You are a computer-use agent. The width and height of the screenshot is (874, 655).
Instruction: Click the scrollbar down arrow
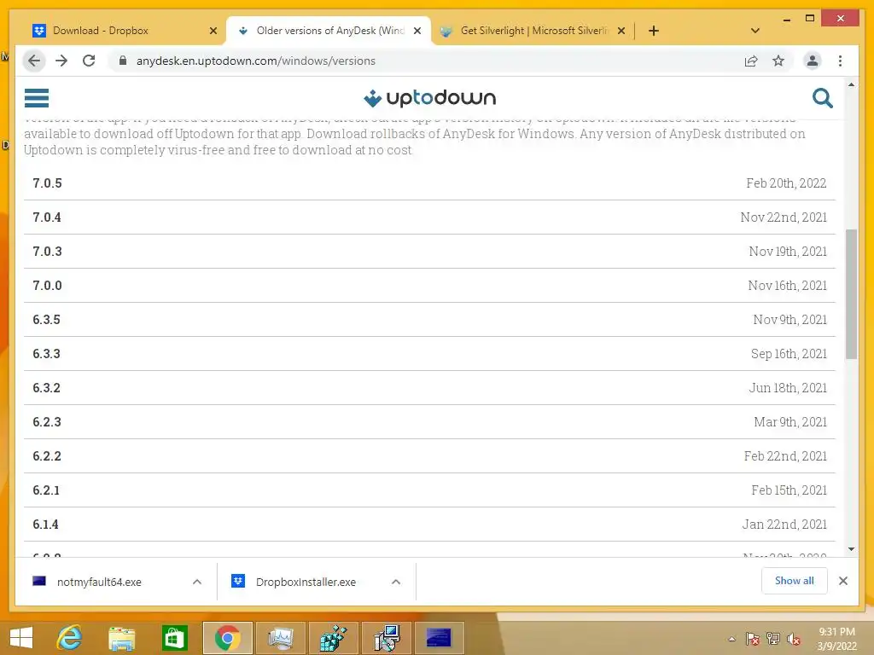(x=851, y=549)
